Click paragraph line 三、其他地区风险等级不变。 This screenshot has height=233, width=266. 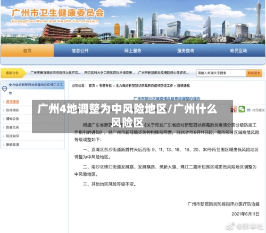coord(110,184)
